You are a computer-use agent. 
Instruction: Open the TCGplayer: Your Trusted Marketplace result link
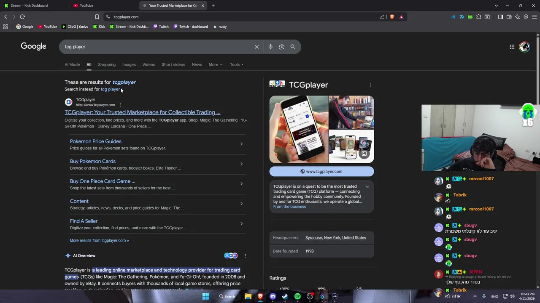coord(142,112)
